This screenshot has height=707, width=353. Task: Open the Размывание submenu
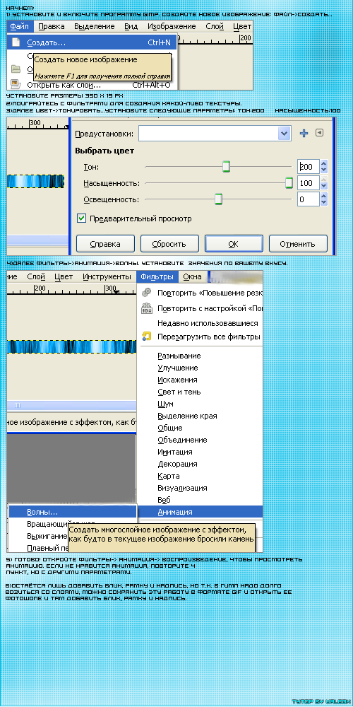[179, 356]
